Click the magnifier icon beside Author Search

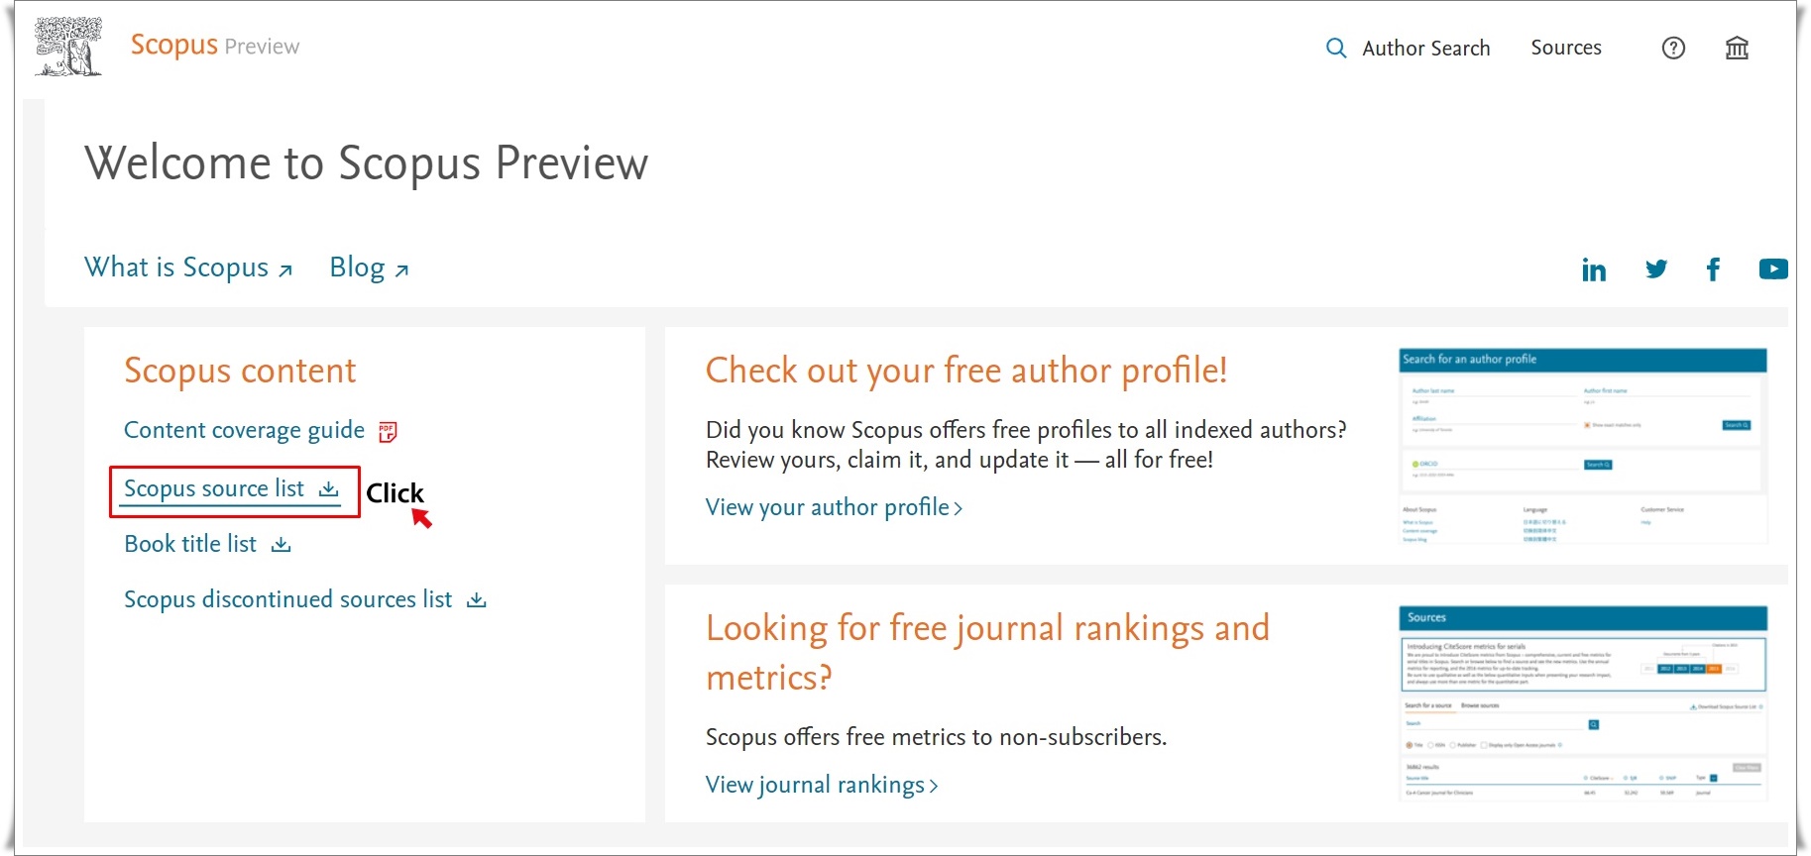(1336, 48)
